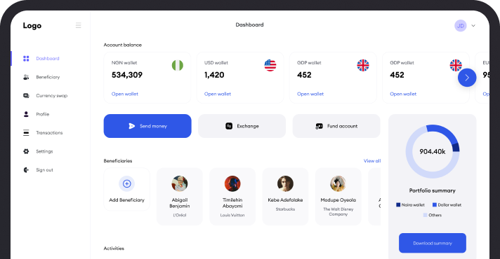This screenshot has width=500, height=259.
Task: Click the Transactions list icon
Action: tap(26, 133)
